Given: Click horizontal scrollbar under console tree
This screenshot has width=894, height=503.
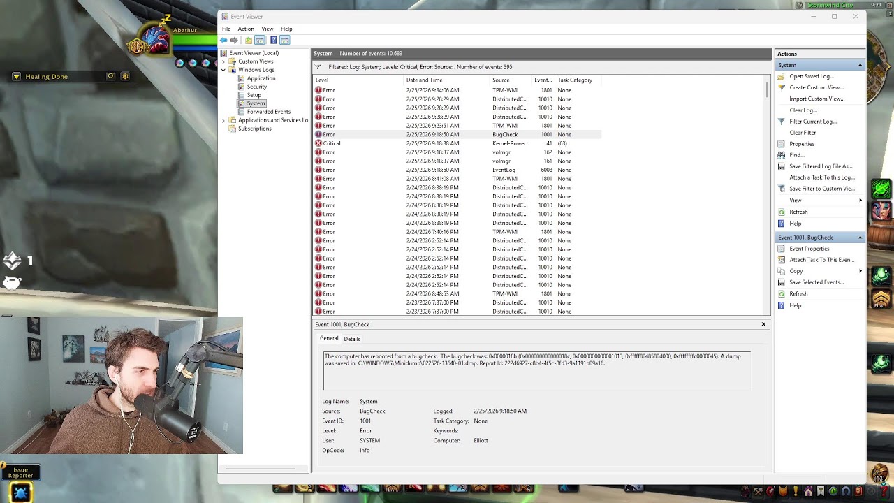Looking at the screenshot, I should [261, 469].
